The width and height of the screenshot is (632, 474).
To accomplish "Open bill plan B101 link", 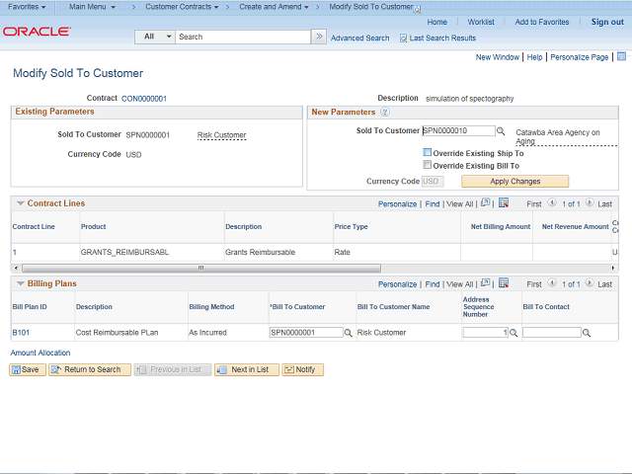I will 21,333.
